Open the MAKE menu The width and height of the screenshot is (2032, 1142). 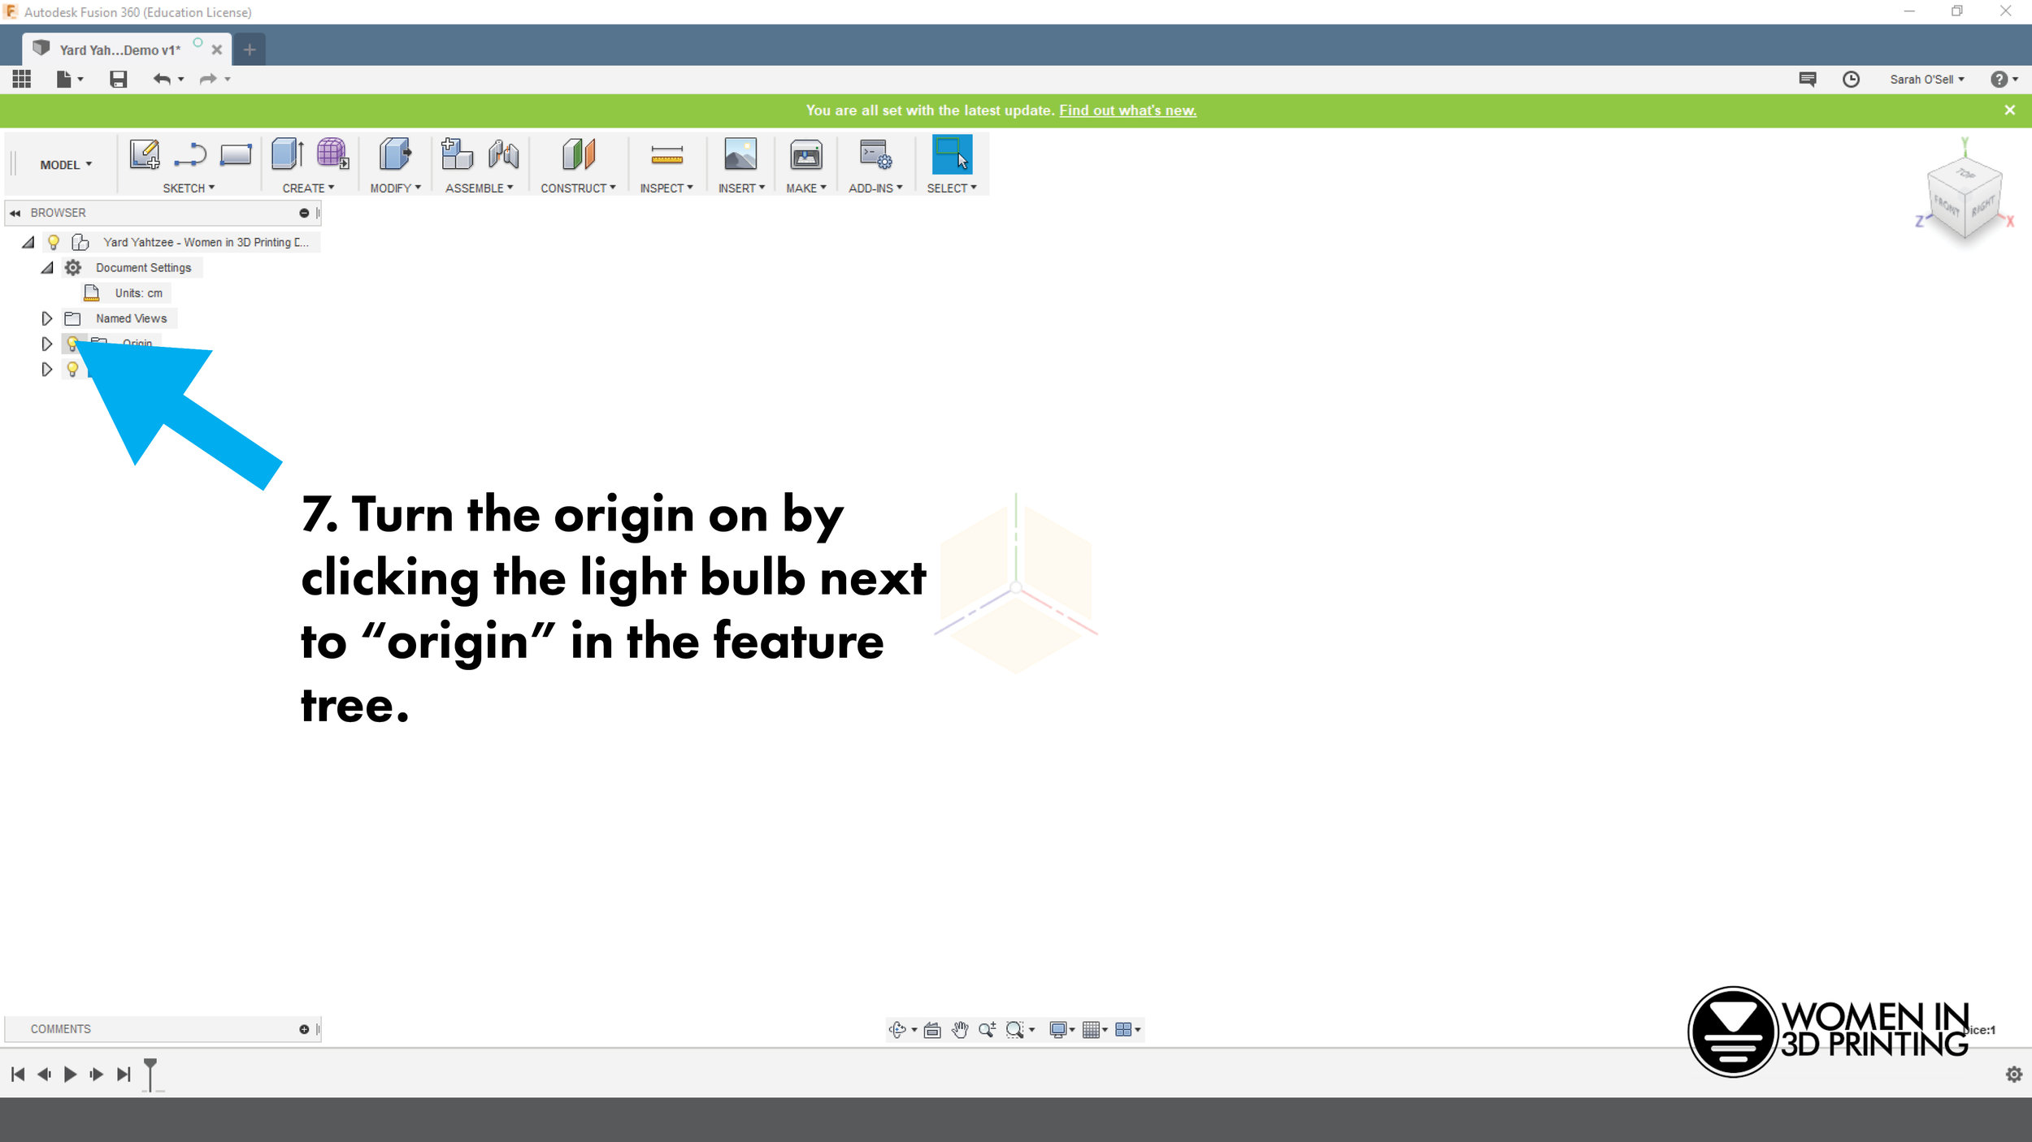pyautogui.click(x=805, y=188)
